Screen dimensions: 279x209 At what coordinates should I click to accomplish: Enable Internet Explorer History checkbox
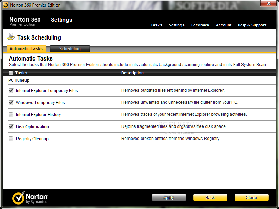tap(11, 115)
